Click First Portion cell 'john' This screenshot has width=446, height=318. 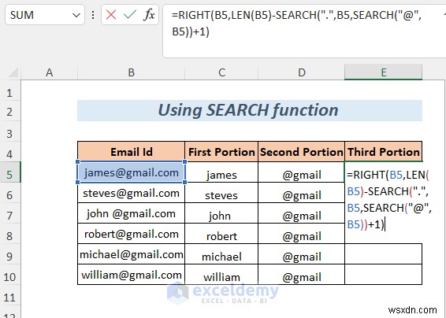221,213
